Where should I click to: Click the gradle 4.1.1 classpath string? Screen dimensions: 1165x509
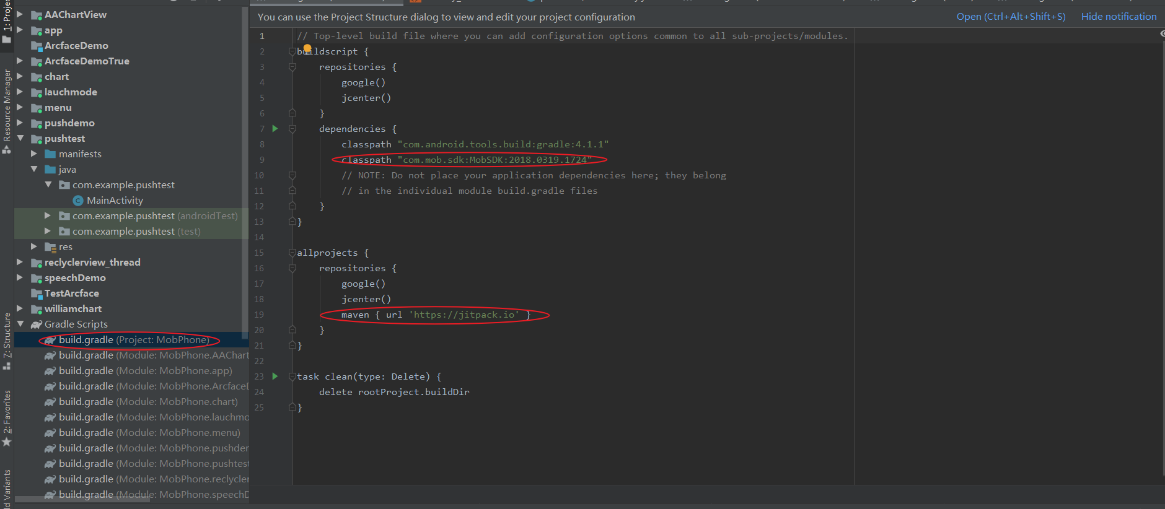503,144
